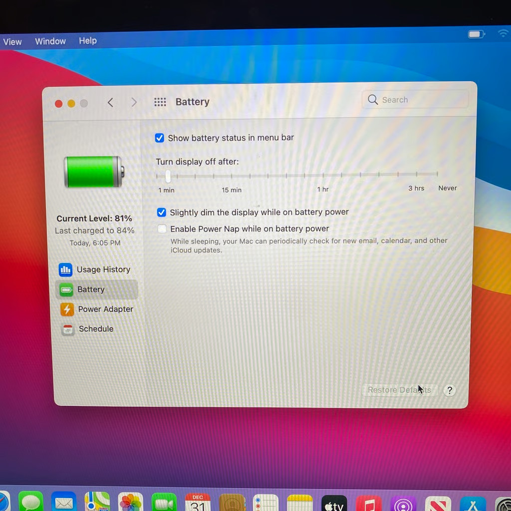Go back with the left chevron

110,103
